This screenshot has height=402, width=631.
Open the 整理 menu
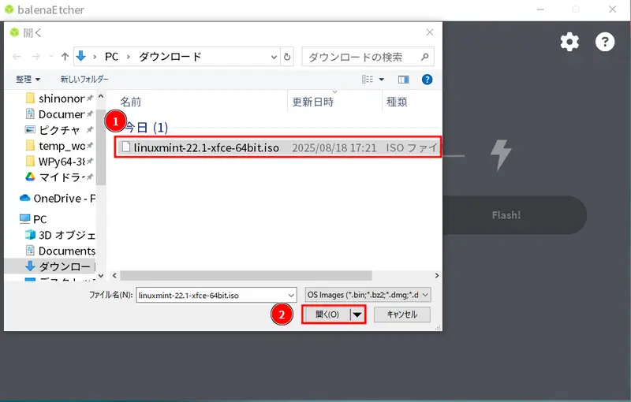pyautogui.click(x=28, y=79)
